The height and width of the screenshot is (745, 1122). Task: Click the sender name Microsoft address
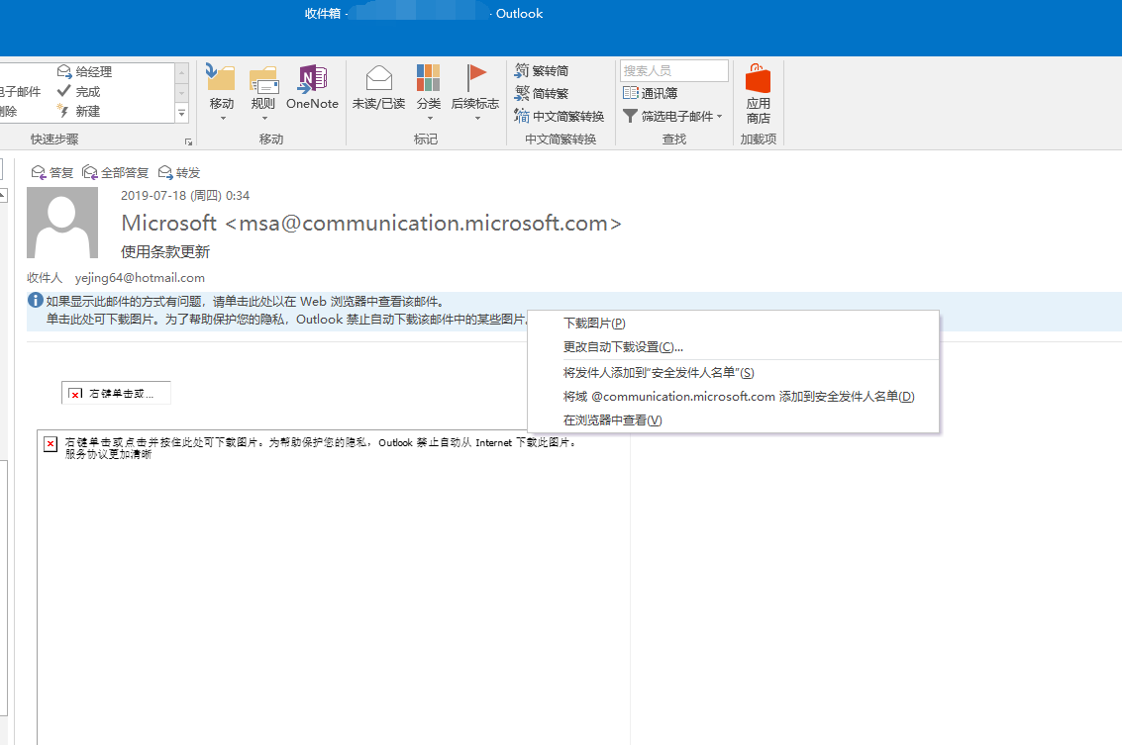371,223
